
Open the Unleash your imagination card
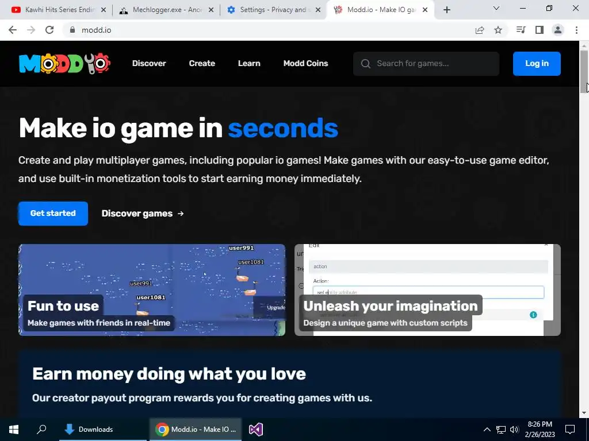point(427,290)
